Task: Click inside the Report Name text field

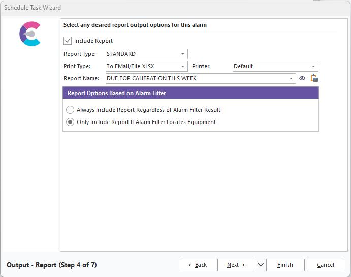Action: [x=196, y=78]
